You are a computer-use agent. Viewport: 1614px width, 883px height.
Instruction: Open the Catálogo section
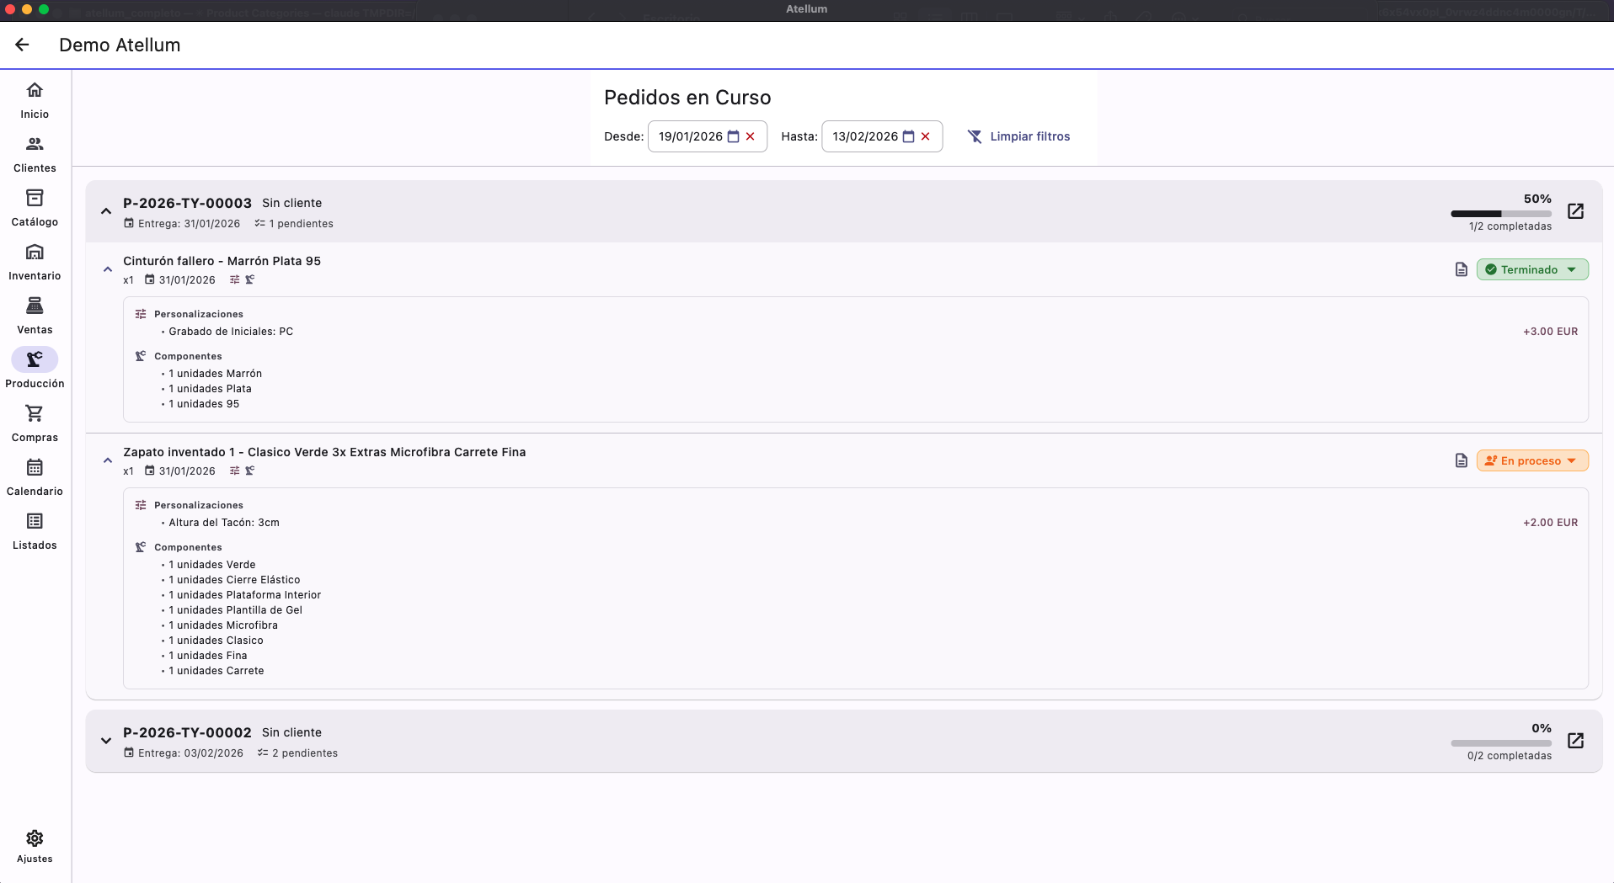pos(35,208)
